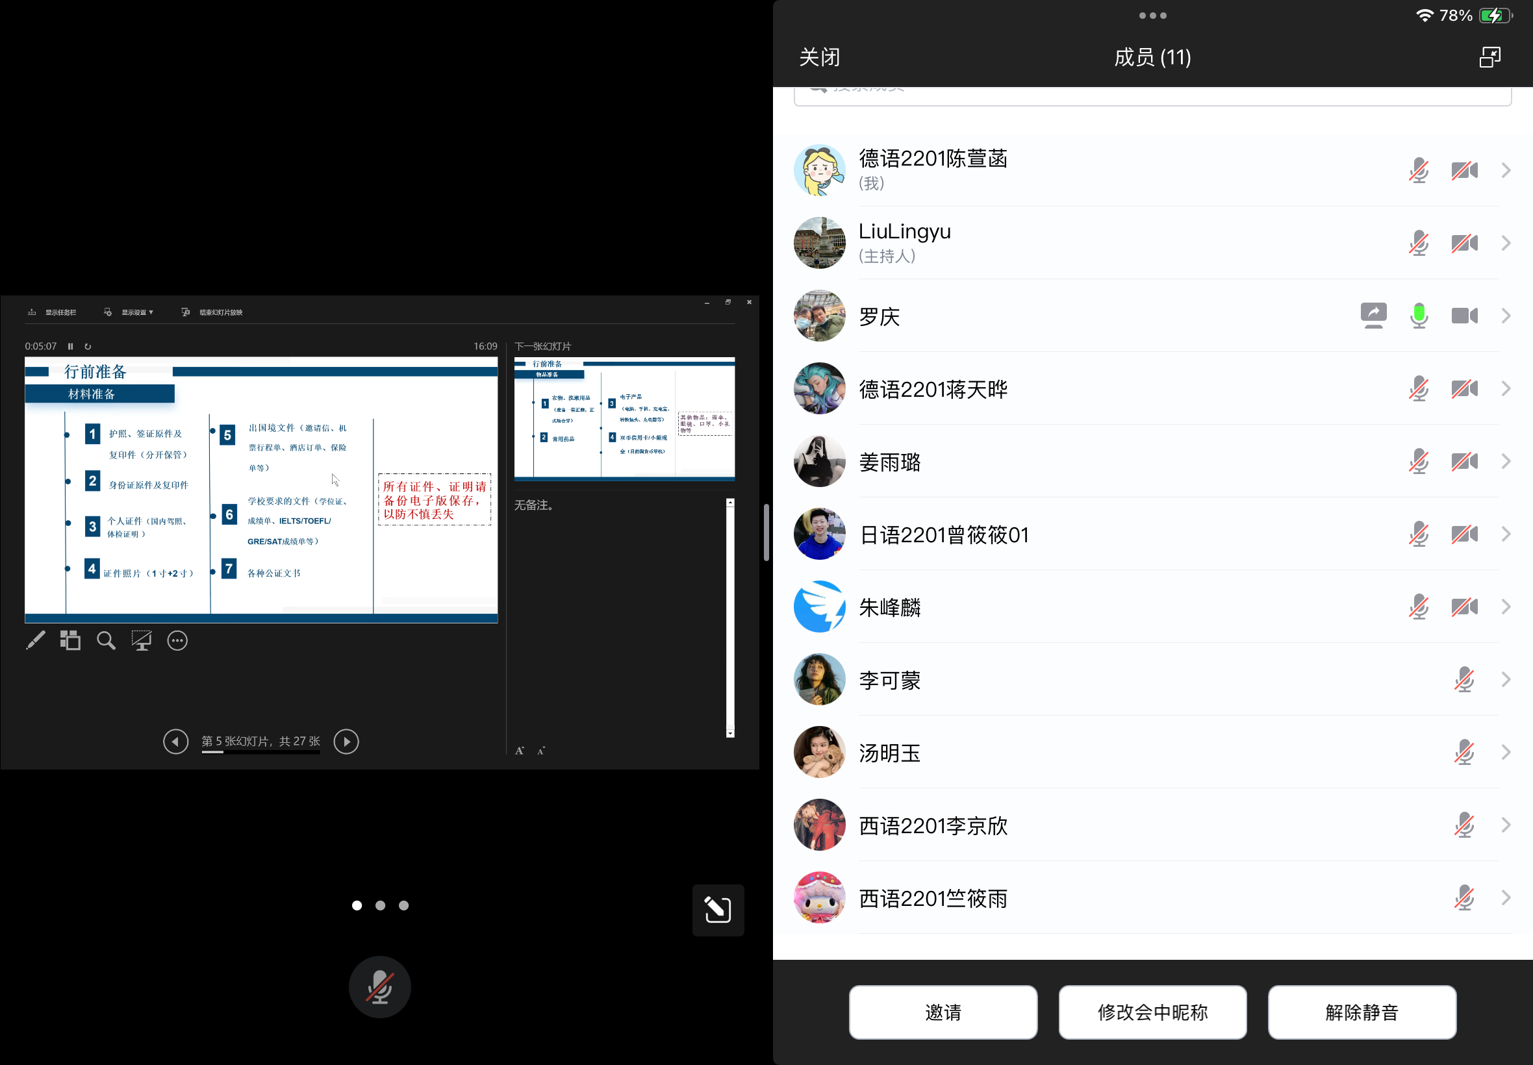Click the pen annotation tool under slide
This screenshot has width=1533, height=1065.
pyautogui.click(x=35, y=640)
